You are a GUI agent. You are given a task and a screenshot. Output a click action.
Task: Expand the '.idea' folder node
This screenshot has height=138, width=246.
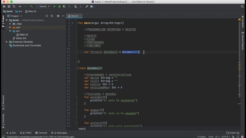coord(10,24)
